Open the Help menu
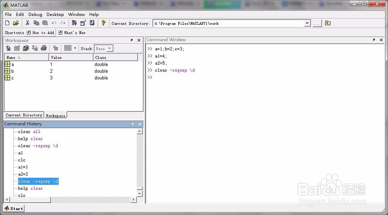Image resolution: width=388 pixels, height=215 pixels. [x=94, y=14]
